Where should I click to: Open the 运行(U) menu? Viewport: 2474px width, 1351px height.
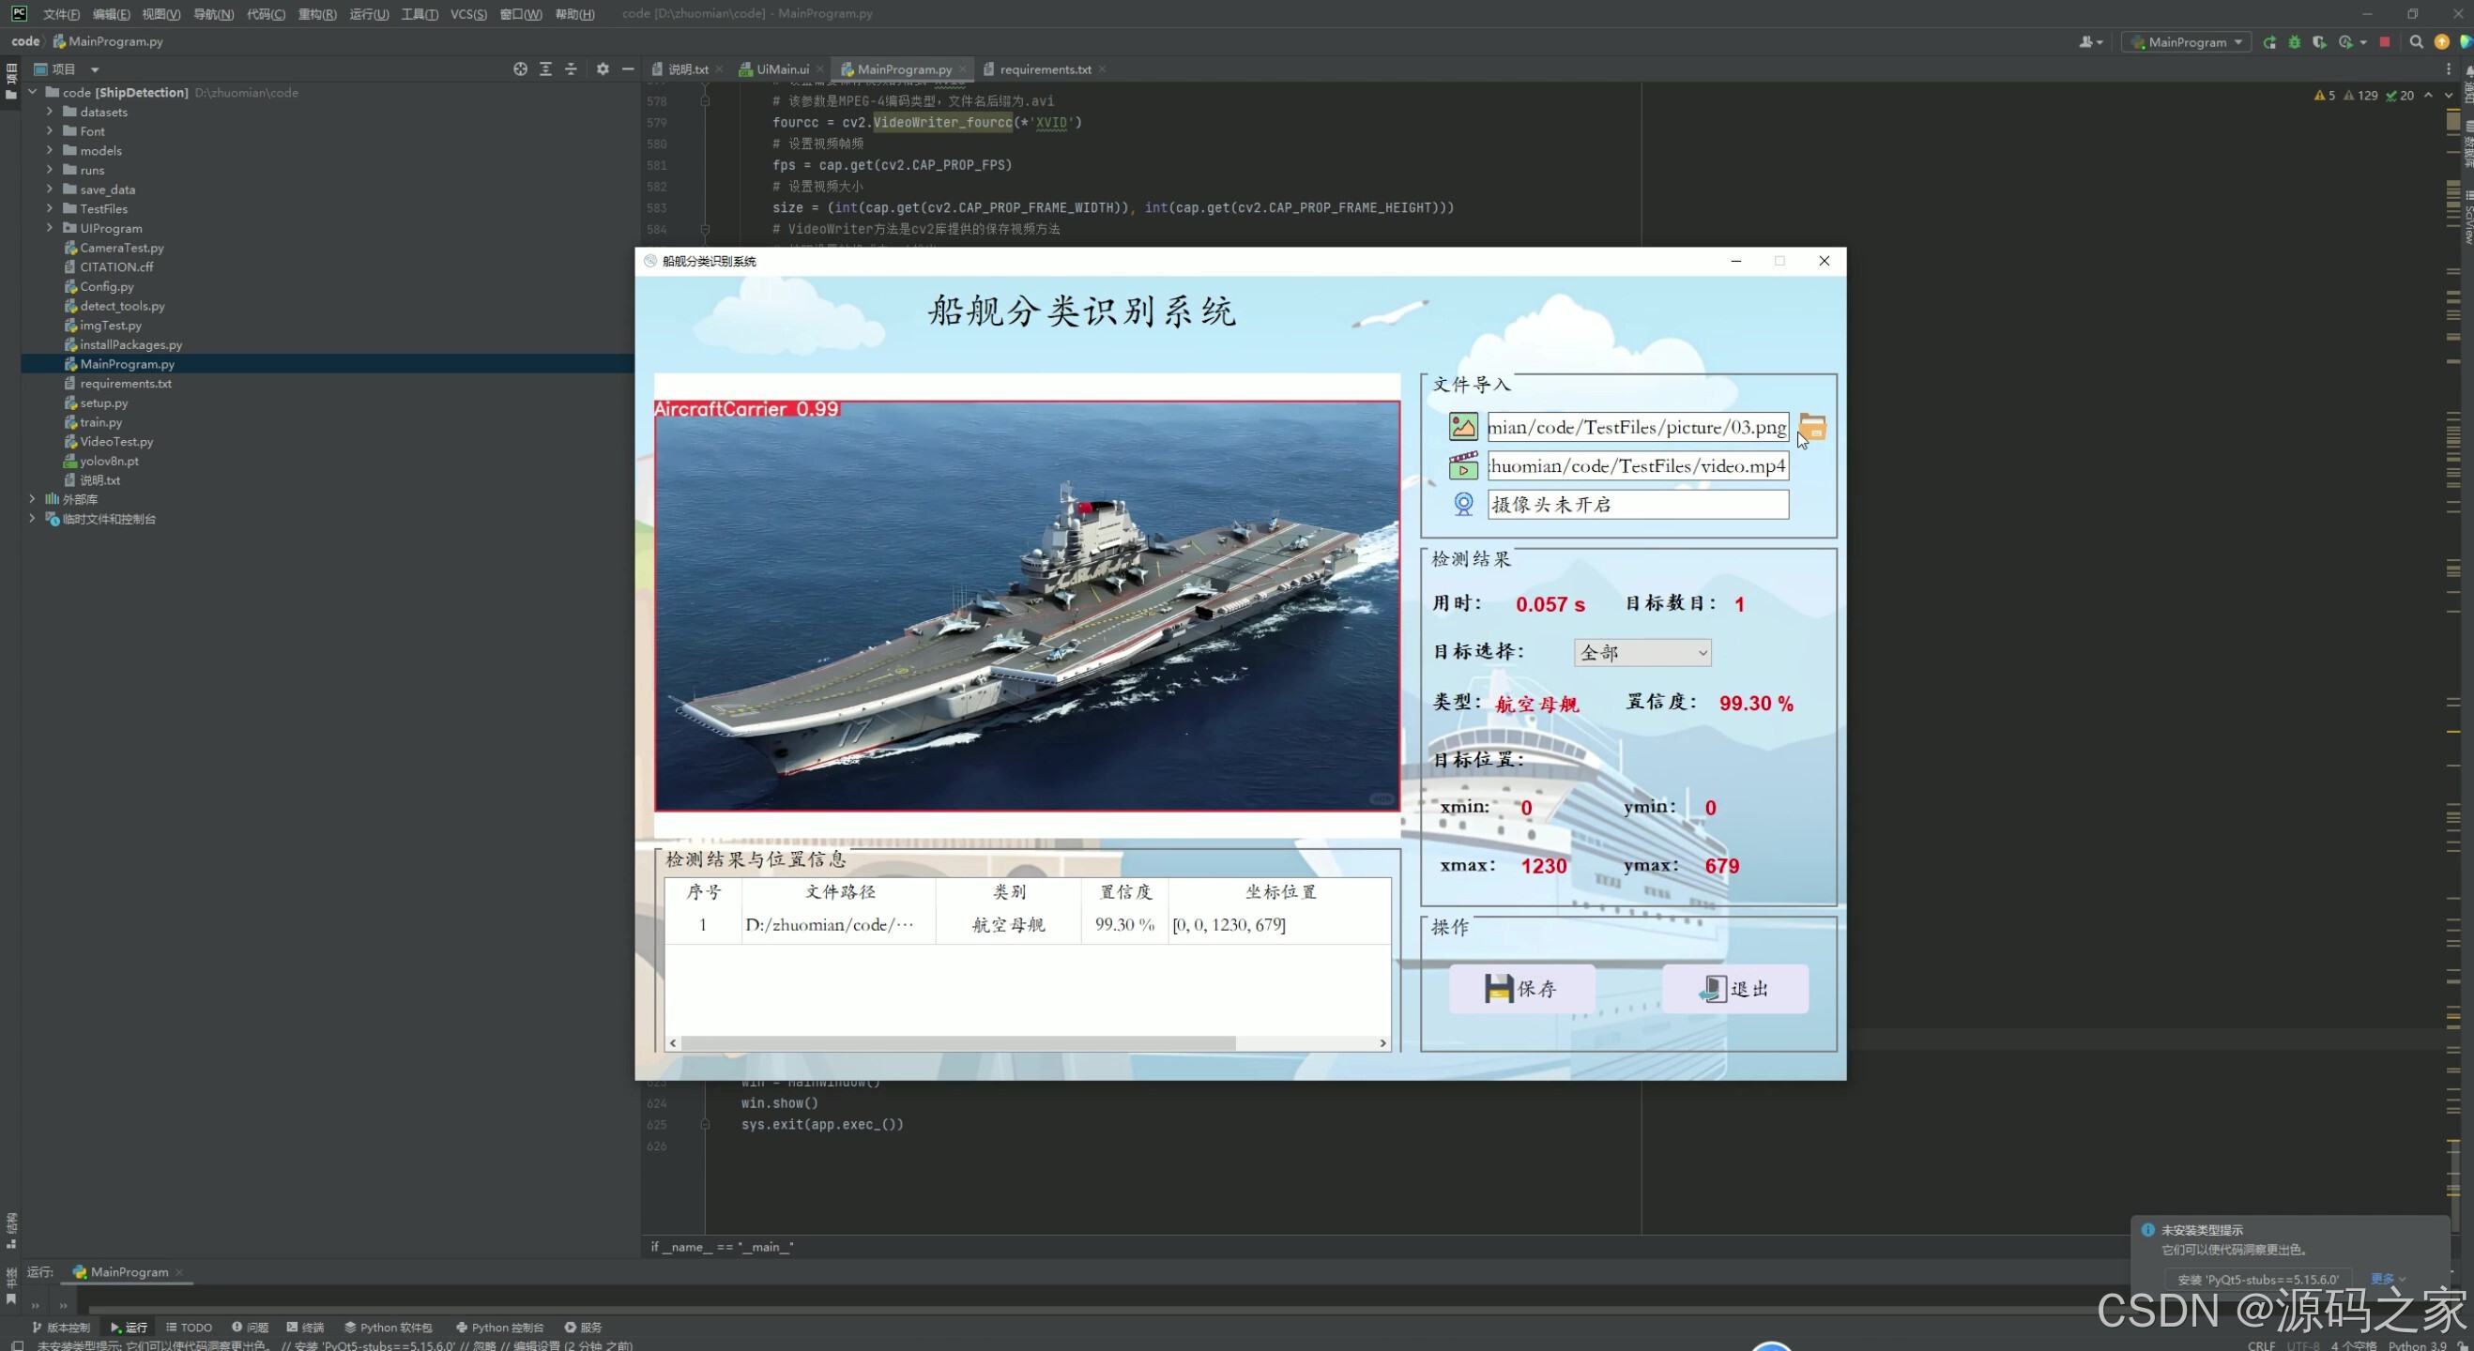coord(369,13)
